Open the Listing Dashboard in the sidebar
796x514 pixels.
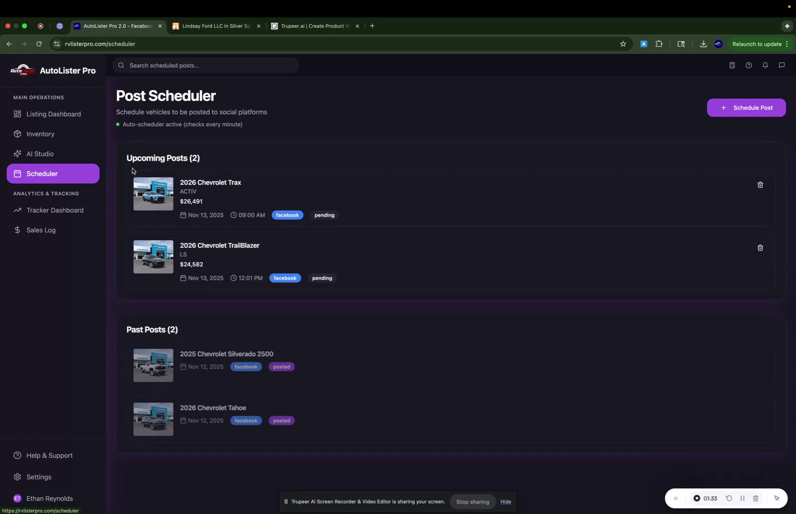52,114
